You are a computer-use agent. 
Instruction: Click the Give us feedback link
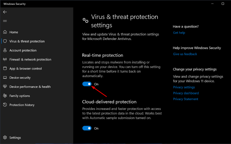click(185, 54)
